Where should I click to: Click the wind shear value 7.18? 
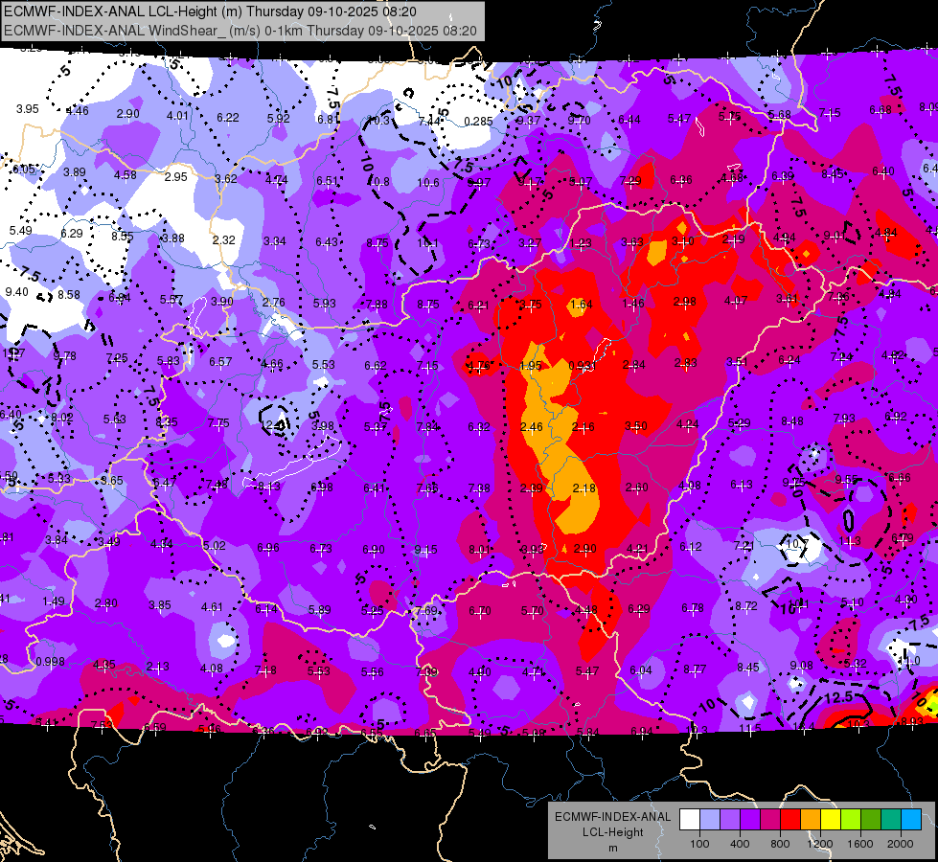pos(265,670)
